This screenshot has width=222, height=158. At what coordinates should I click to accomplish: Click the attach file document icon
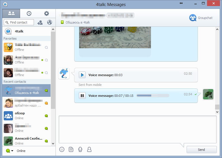pos(71,149)
